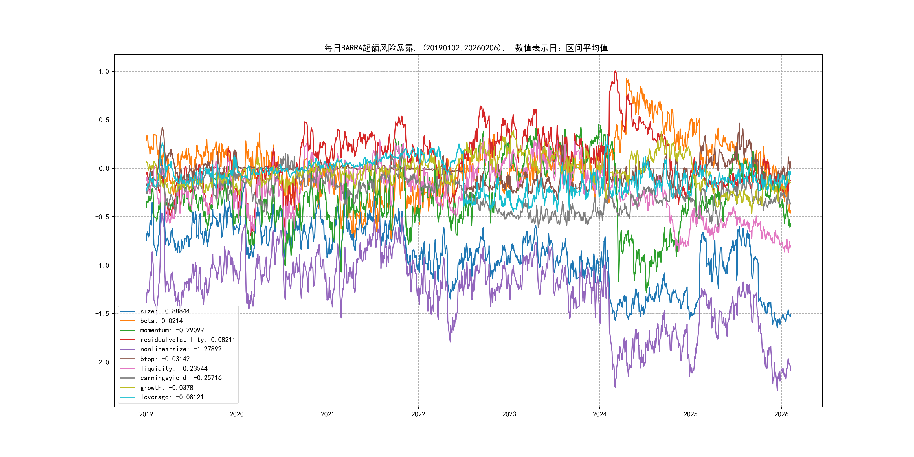Viewport: 914px width, 457px height.
Task: Click the 2024 x-axis tick label
Action: (600, 414)
